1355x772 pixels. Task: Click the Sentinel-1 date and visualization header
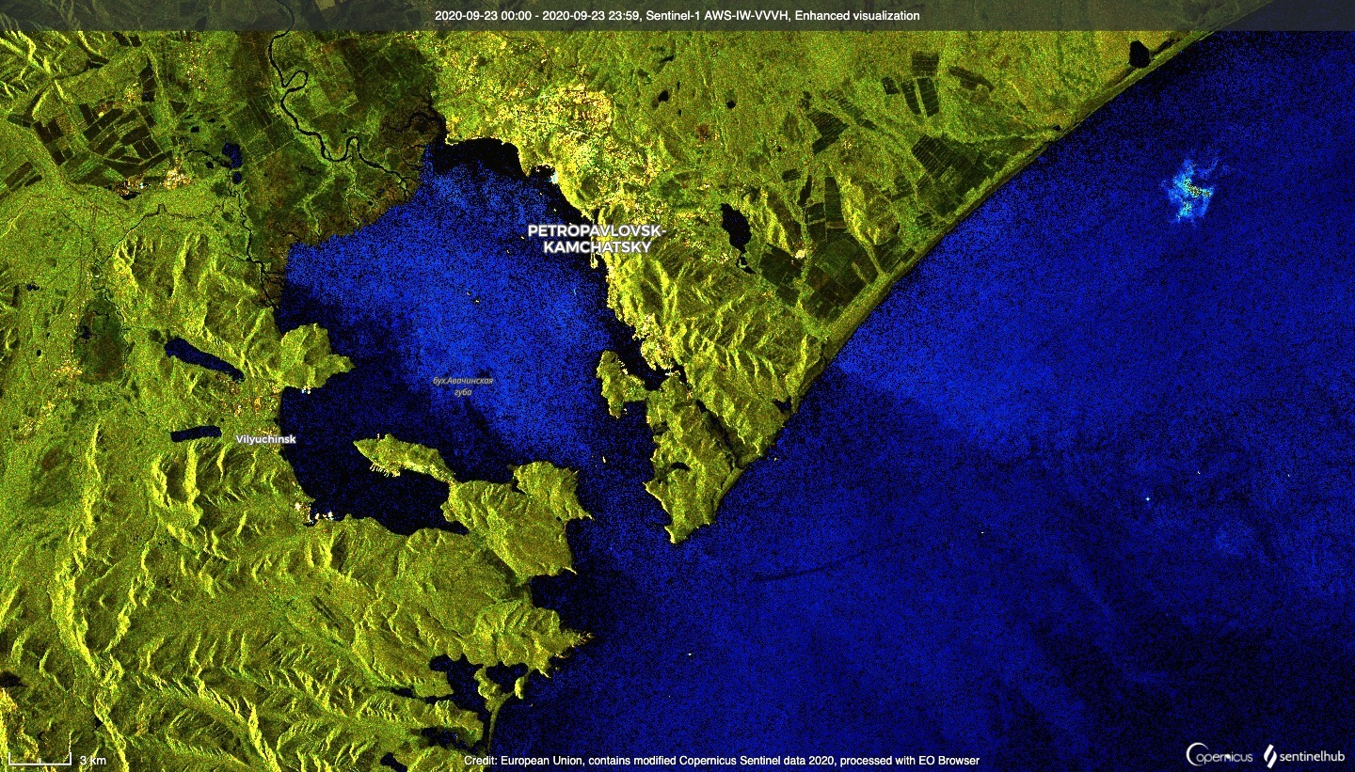(677, 16)
